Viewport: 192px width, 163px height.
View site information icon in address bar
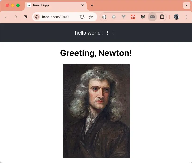coord(37,17)
